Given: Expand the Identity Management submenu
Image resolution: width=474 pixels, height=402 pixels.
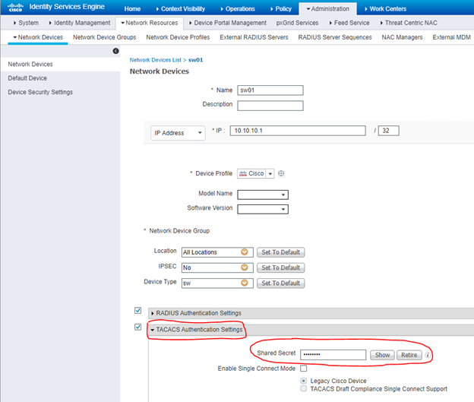Looking at the screenshot, I should pyautogui.click(x=80, y=23).
